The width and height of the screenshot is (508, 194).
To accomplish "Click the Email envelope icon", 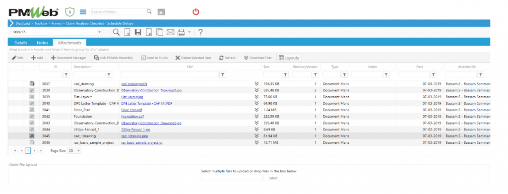I will pyautogui.click(x=171, y=32).
